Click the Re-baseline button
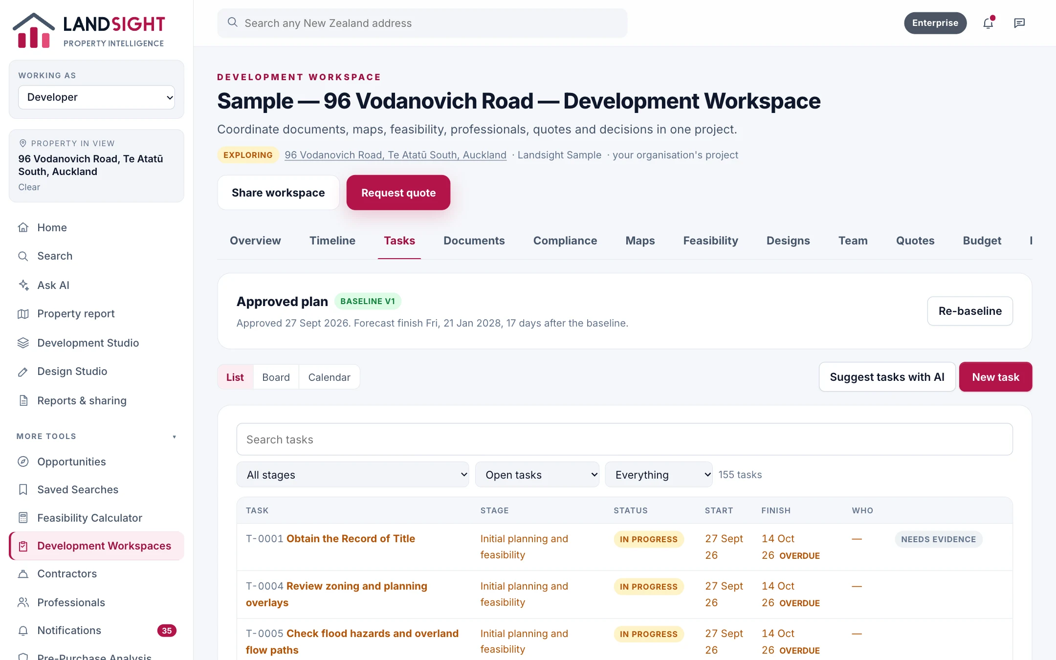This screenshot has height=660, width=1056. tap(970, 311)
